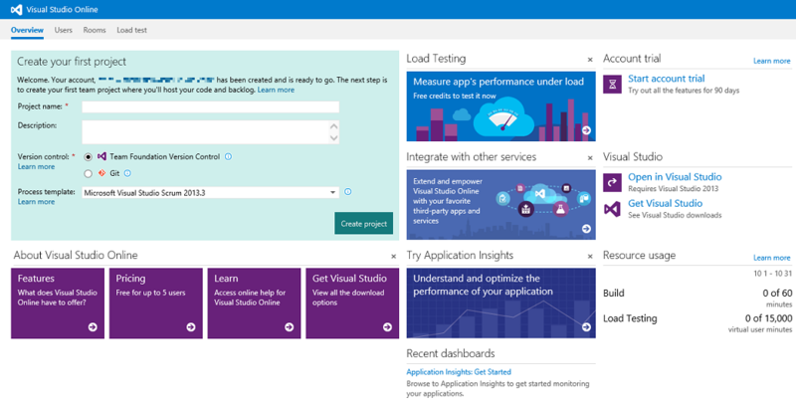Open the Overview tab

tap(27, 30)
